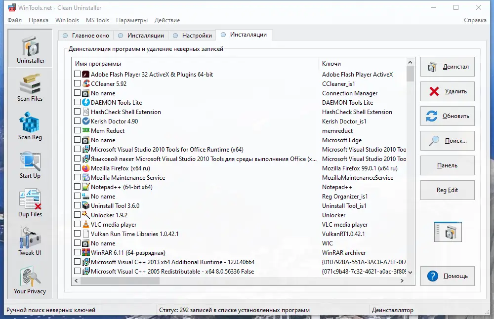
Task: Open the Dup Files sidebar tool
Action: coord(30,203)
